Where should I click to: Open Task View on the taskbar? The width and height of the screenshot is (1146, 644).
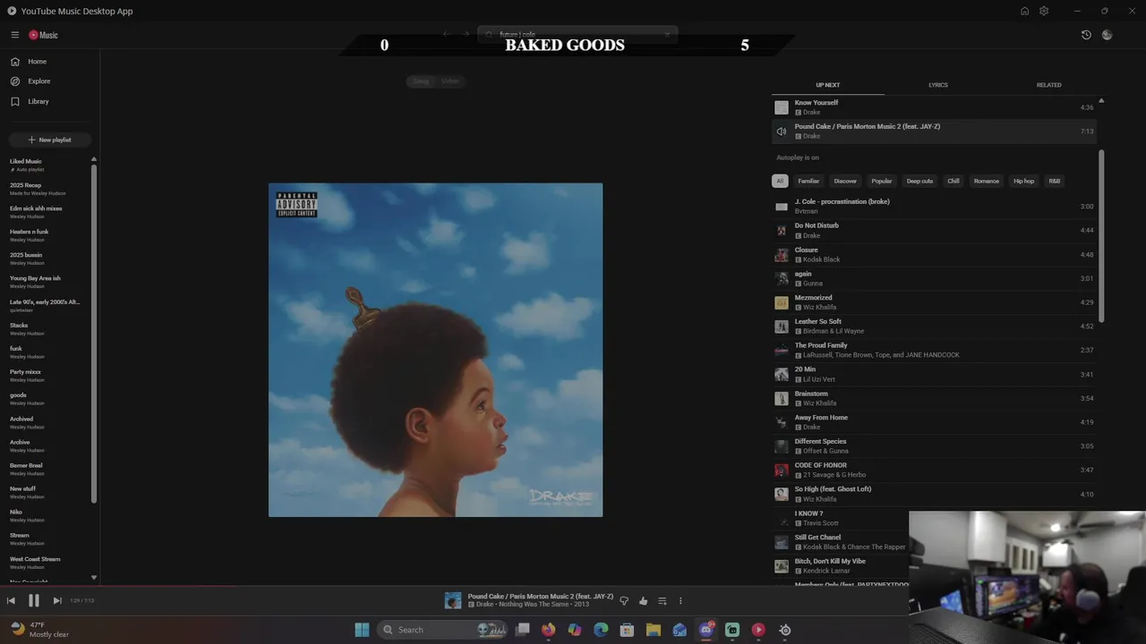click(x=523, y=630)
